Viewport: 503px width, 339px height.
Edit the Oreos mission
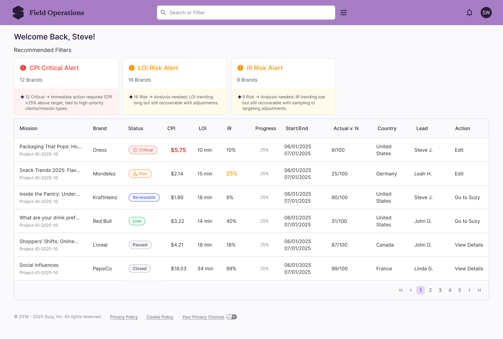(459, 150)
